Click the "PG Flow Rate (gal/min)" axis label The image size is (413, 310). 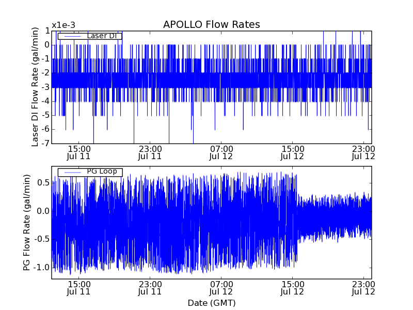[26, 223]
